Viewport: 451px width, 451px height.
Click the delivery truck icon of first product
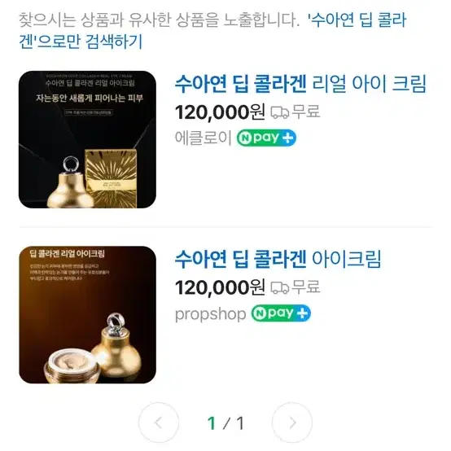click(x=279, y=112)
